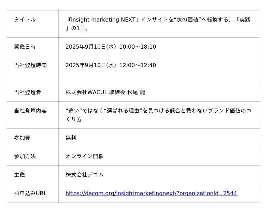This screenshot has height=213, width=273.
Task: Click the 無料 fee value
Action: coord(71,138)
